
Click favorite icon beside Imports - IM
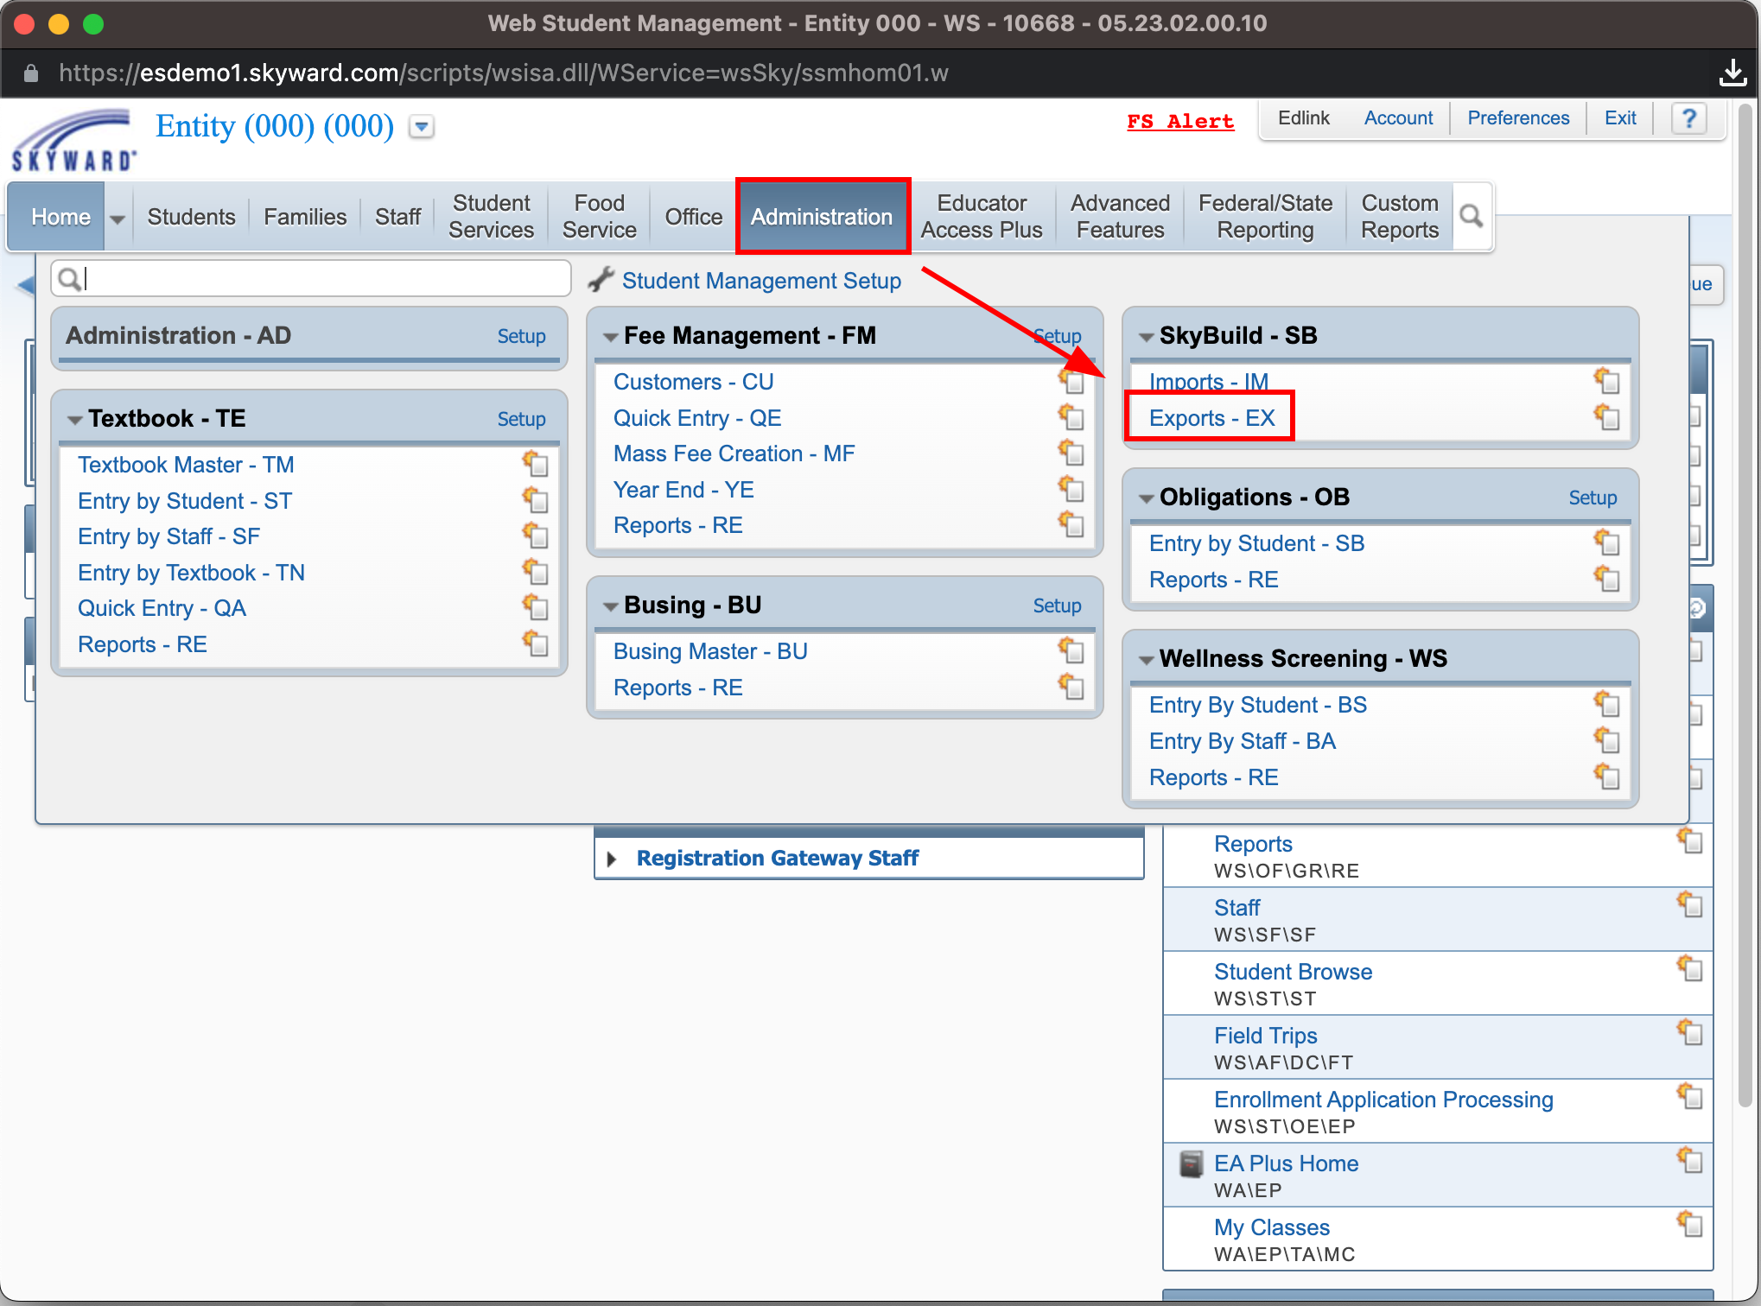[1607, 381]
